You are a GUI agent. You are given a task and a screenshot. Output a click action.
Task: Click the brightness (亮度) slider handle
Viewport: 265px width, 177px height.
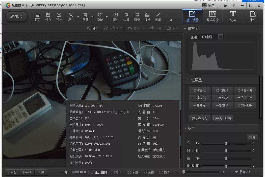(x=226, y=143)
